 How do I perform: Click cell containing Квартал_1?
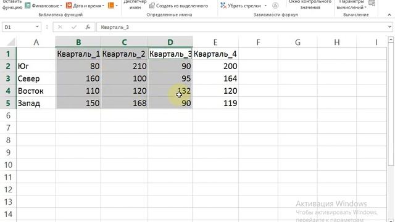coord(78,54)
